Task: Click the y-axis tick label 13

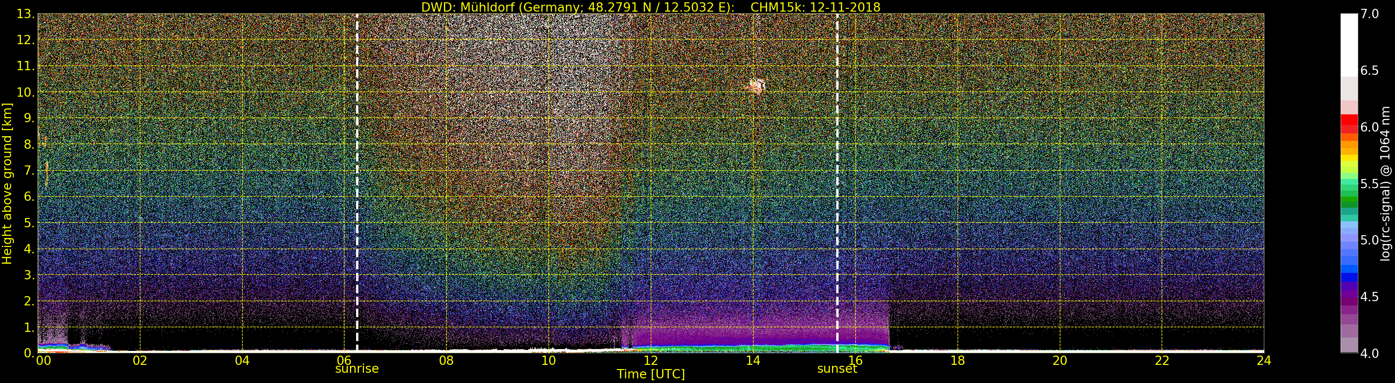Action: click(25, 14)
